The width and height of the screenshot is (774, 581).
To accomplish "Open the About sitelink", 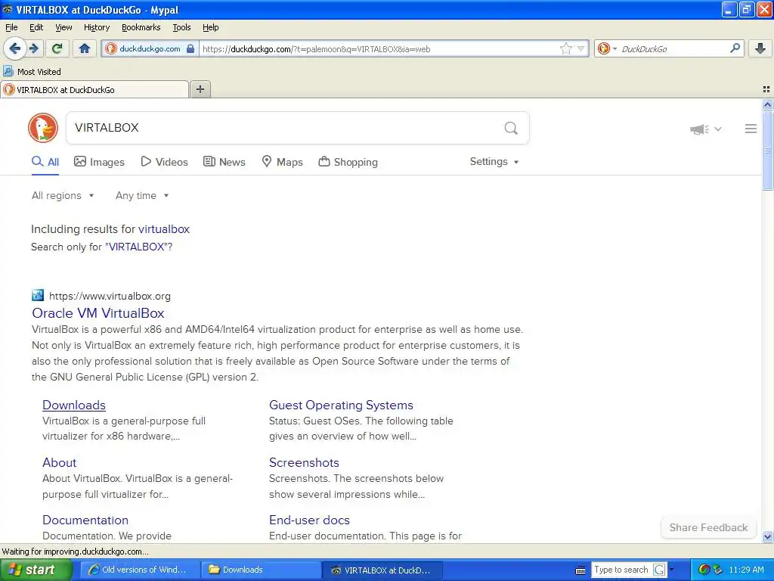I will tap(59, 462).
